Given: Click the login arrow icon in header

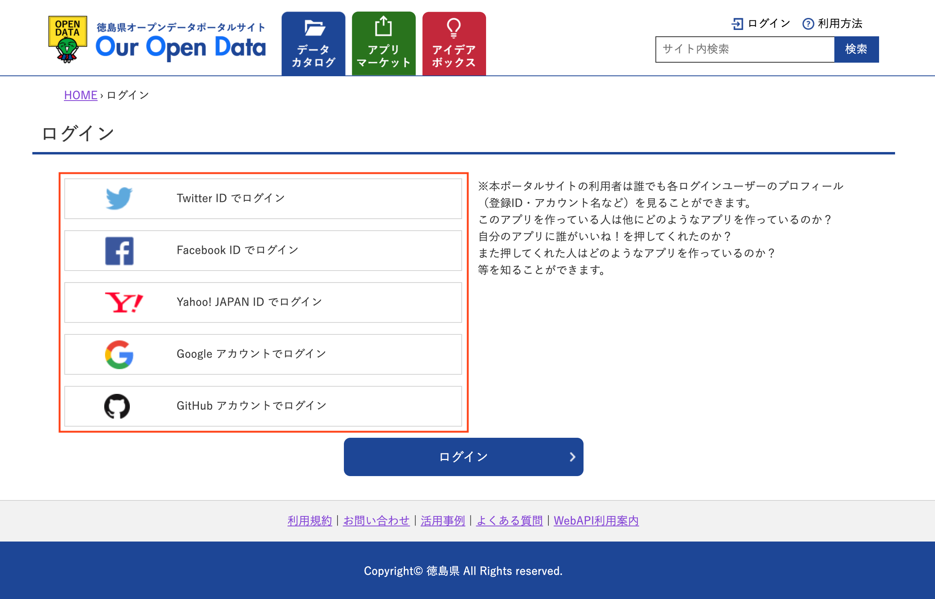Looking at the screenshot, I should 737,24.
